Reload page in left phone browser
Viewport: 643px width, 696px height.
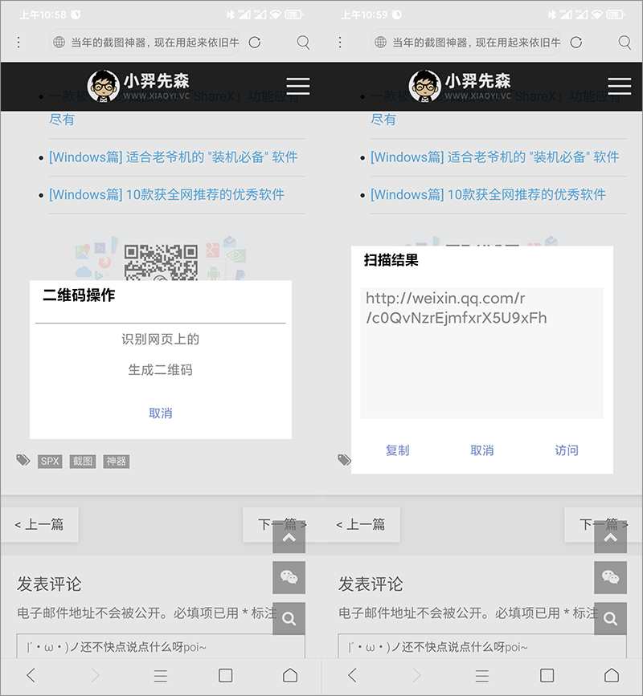[x=255, y=43]
